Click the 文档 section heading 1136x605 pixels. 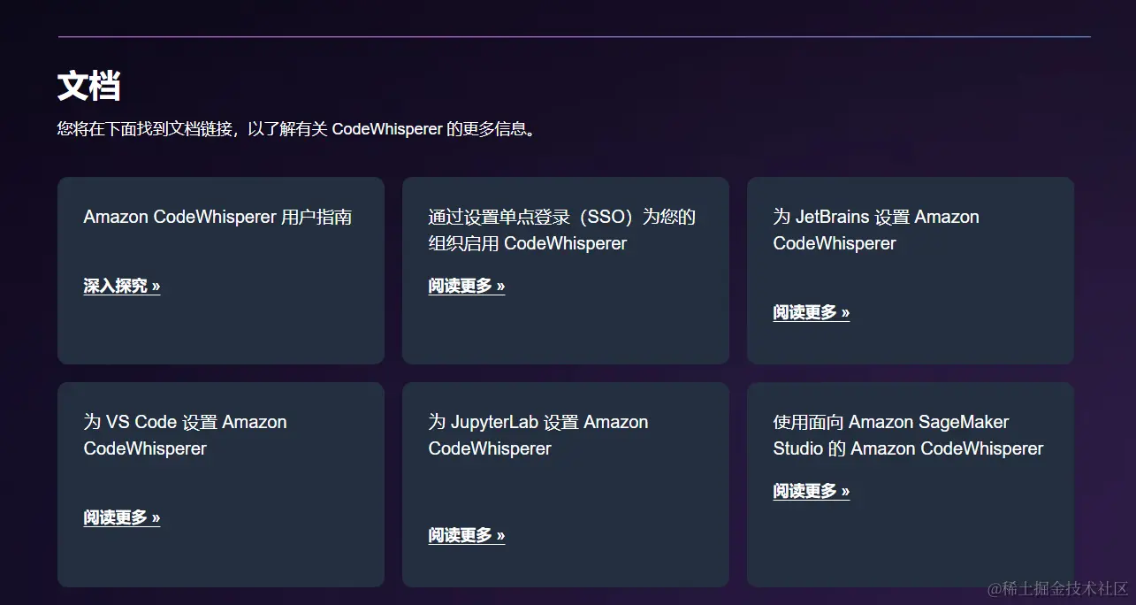pyautogui.click(x=89, y=87)
